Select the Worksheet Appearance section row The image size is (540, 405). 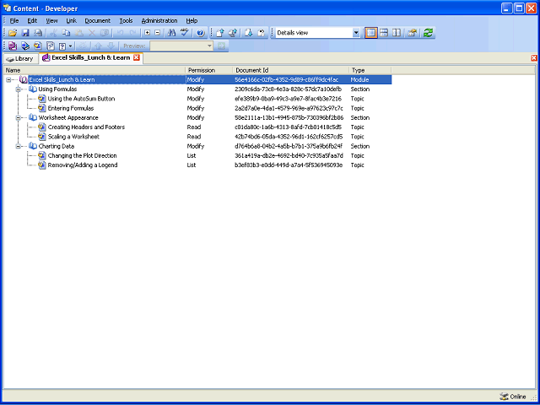tap(68, 118)
